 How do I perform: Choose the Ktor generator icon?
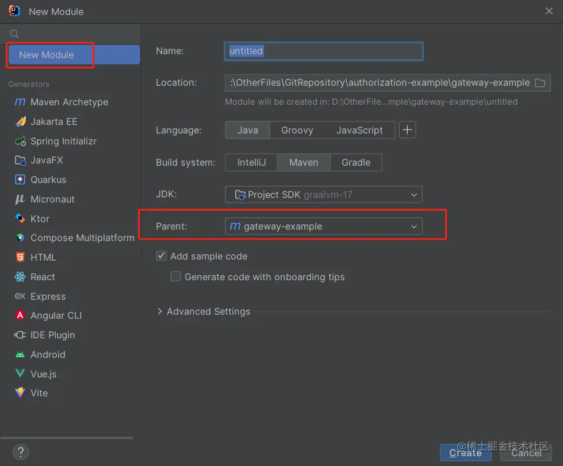tap(20, 218)
